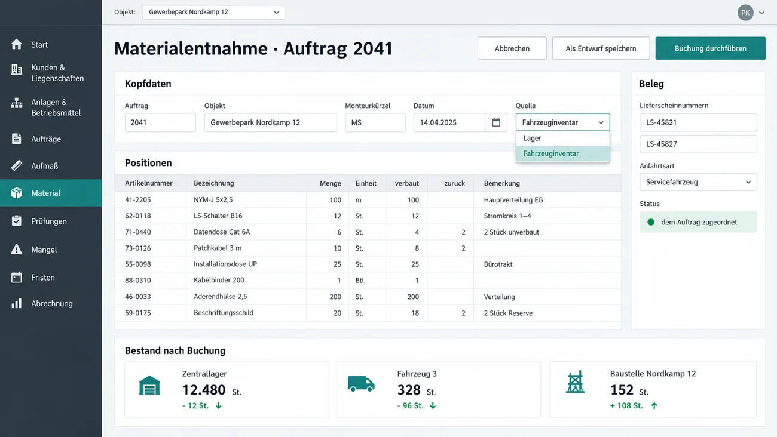Click the Menge column header
Viewport: 777px width, 437px height.
pyautogui.click(x=331, y=183)
